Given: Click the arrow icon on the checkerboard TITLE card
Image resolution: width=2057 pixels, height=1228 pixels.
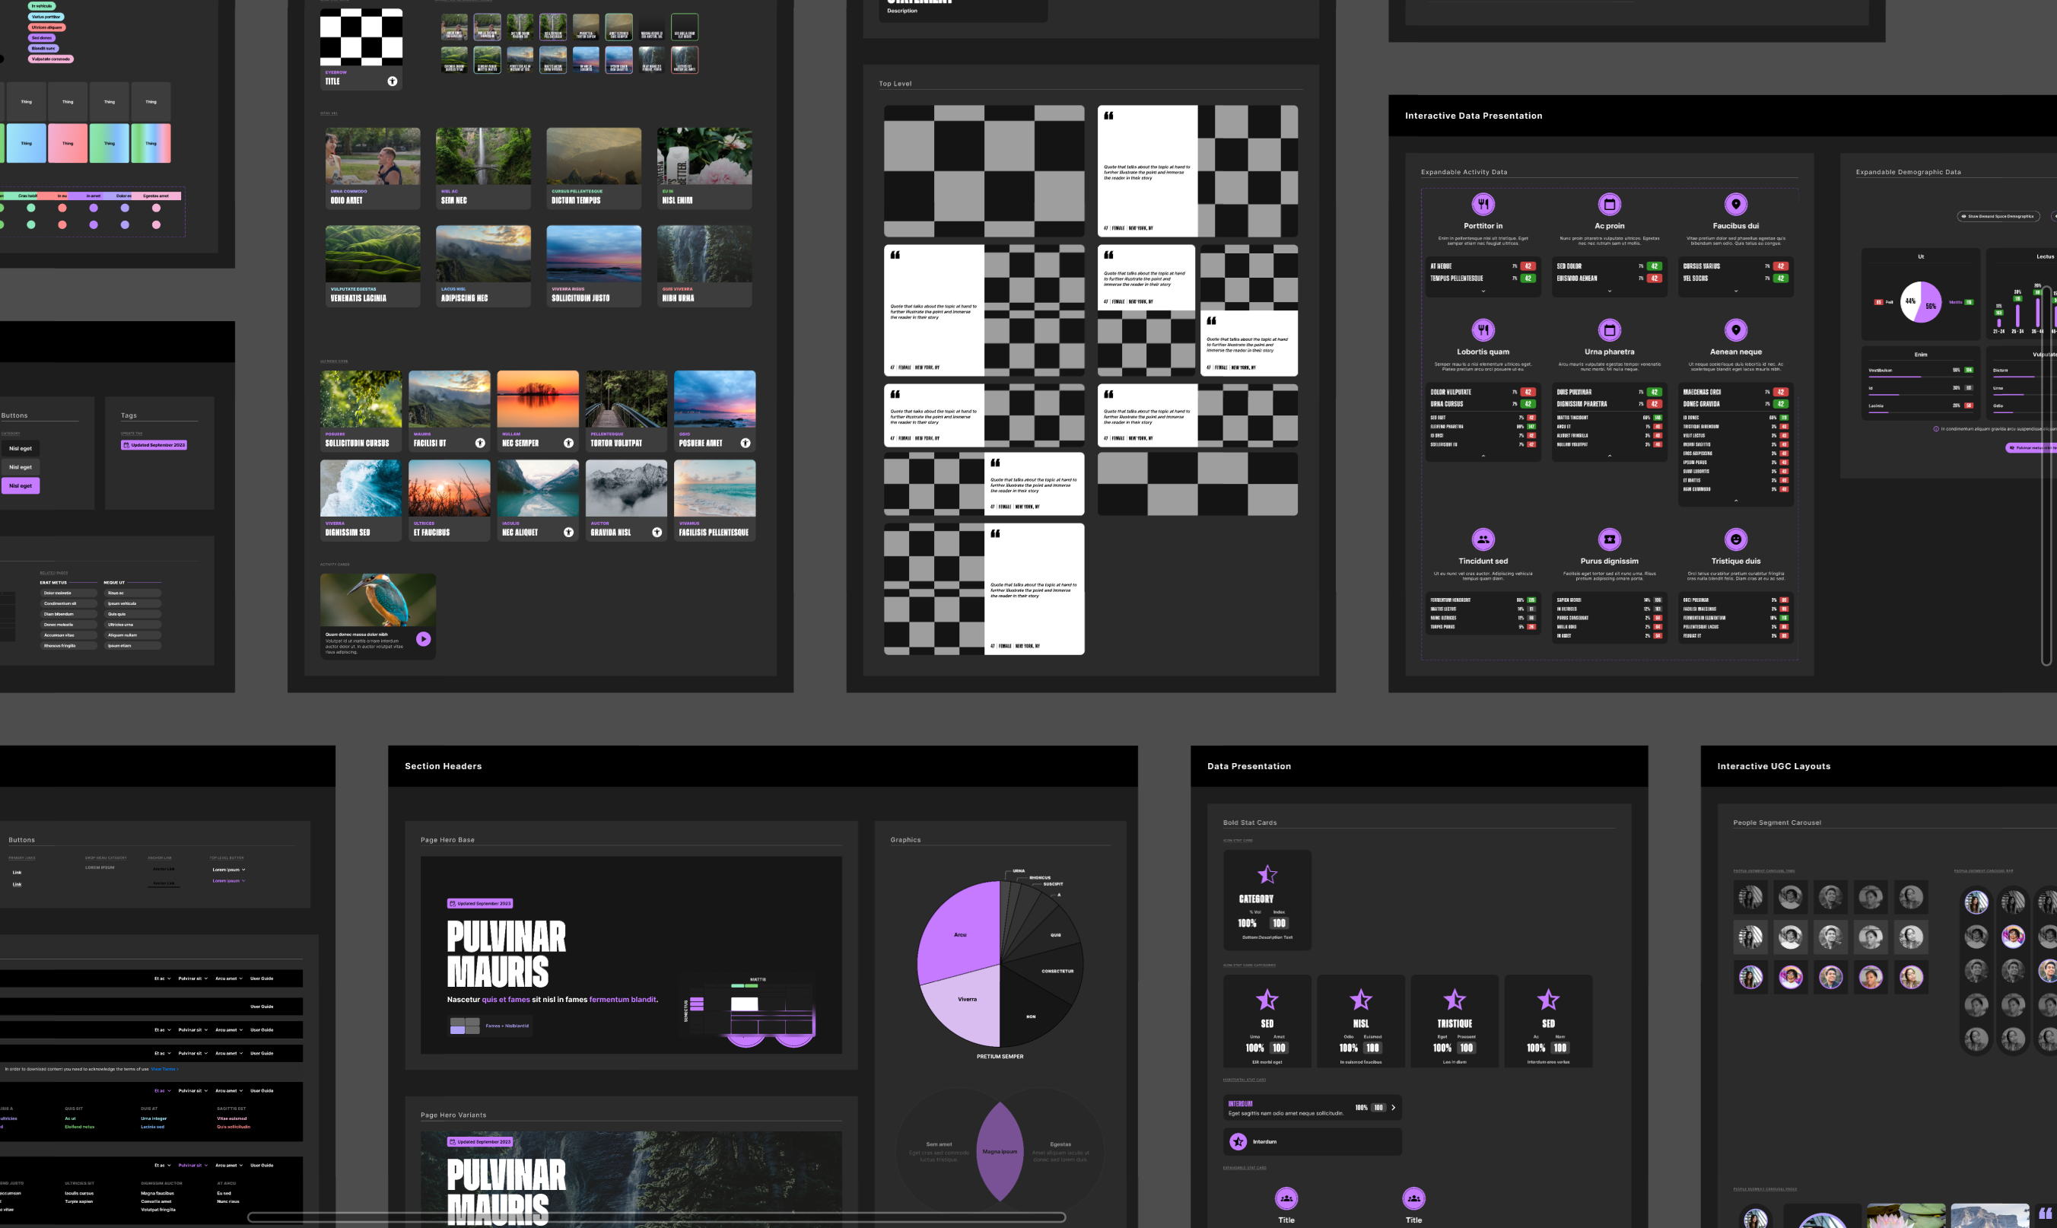Looking at the screenshot, I should tap(392, 81).
